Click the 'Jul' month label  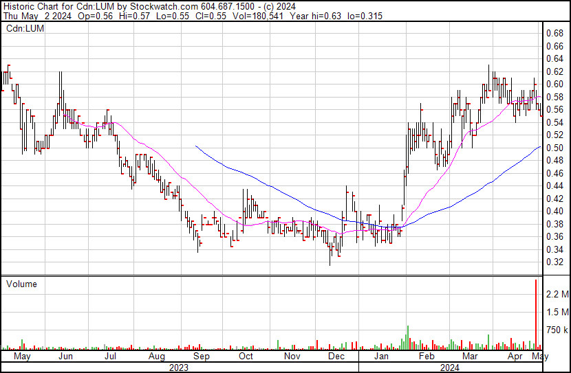pyautogui.click(x=110, y=357)
